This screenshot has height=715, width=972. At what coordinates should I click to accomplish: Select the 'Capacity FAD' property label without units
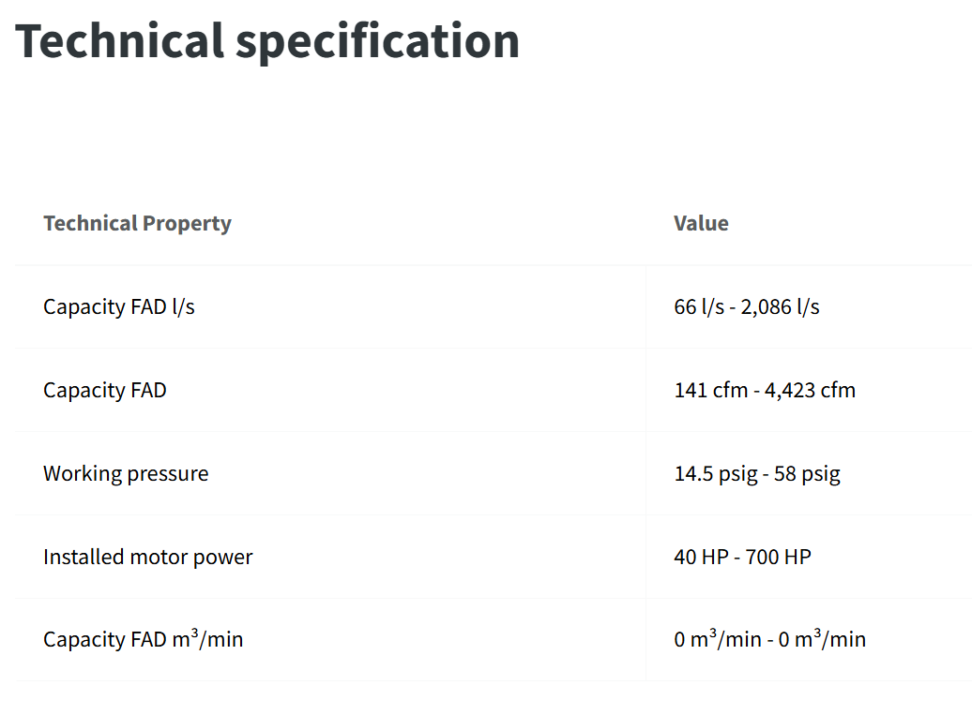pos(104,390)
